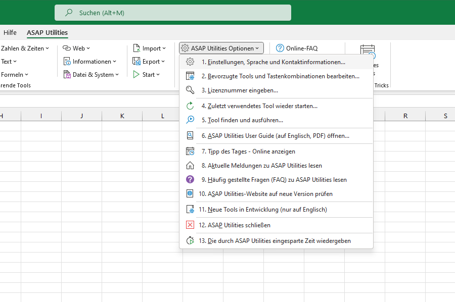The image size is (455, 302).
Task: Choose ASAP Utilities schließen entry
Action: click(x=276, y=225)
